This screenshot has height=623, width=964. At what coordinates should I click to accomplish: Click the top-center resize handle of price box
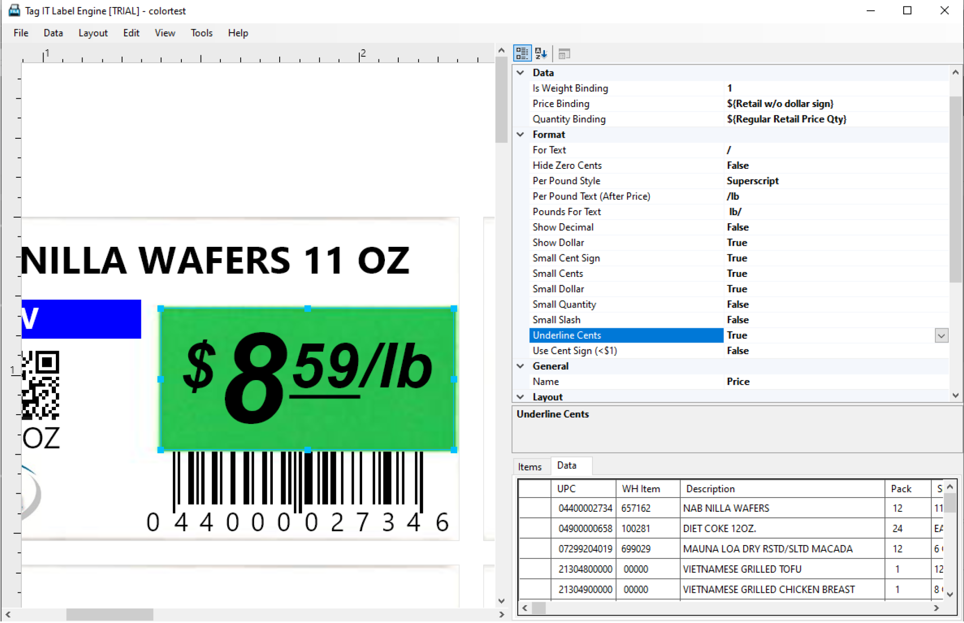[x=307, y=309]
